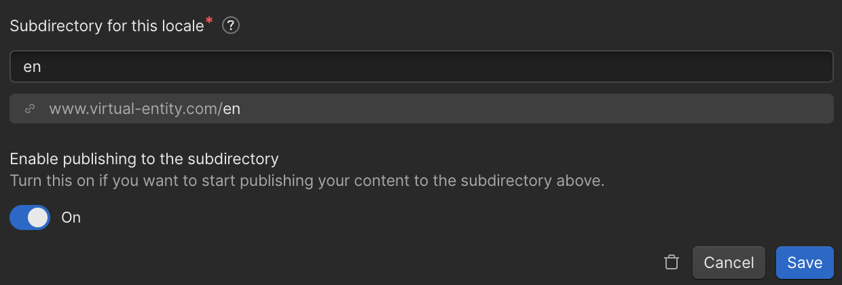
Task: Click the highlighted "en" suffix in the URL preview
Action: tap(232, 109)
